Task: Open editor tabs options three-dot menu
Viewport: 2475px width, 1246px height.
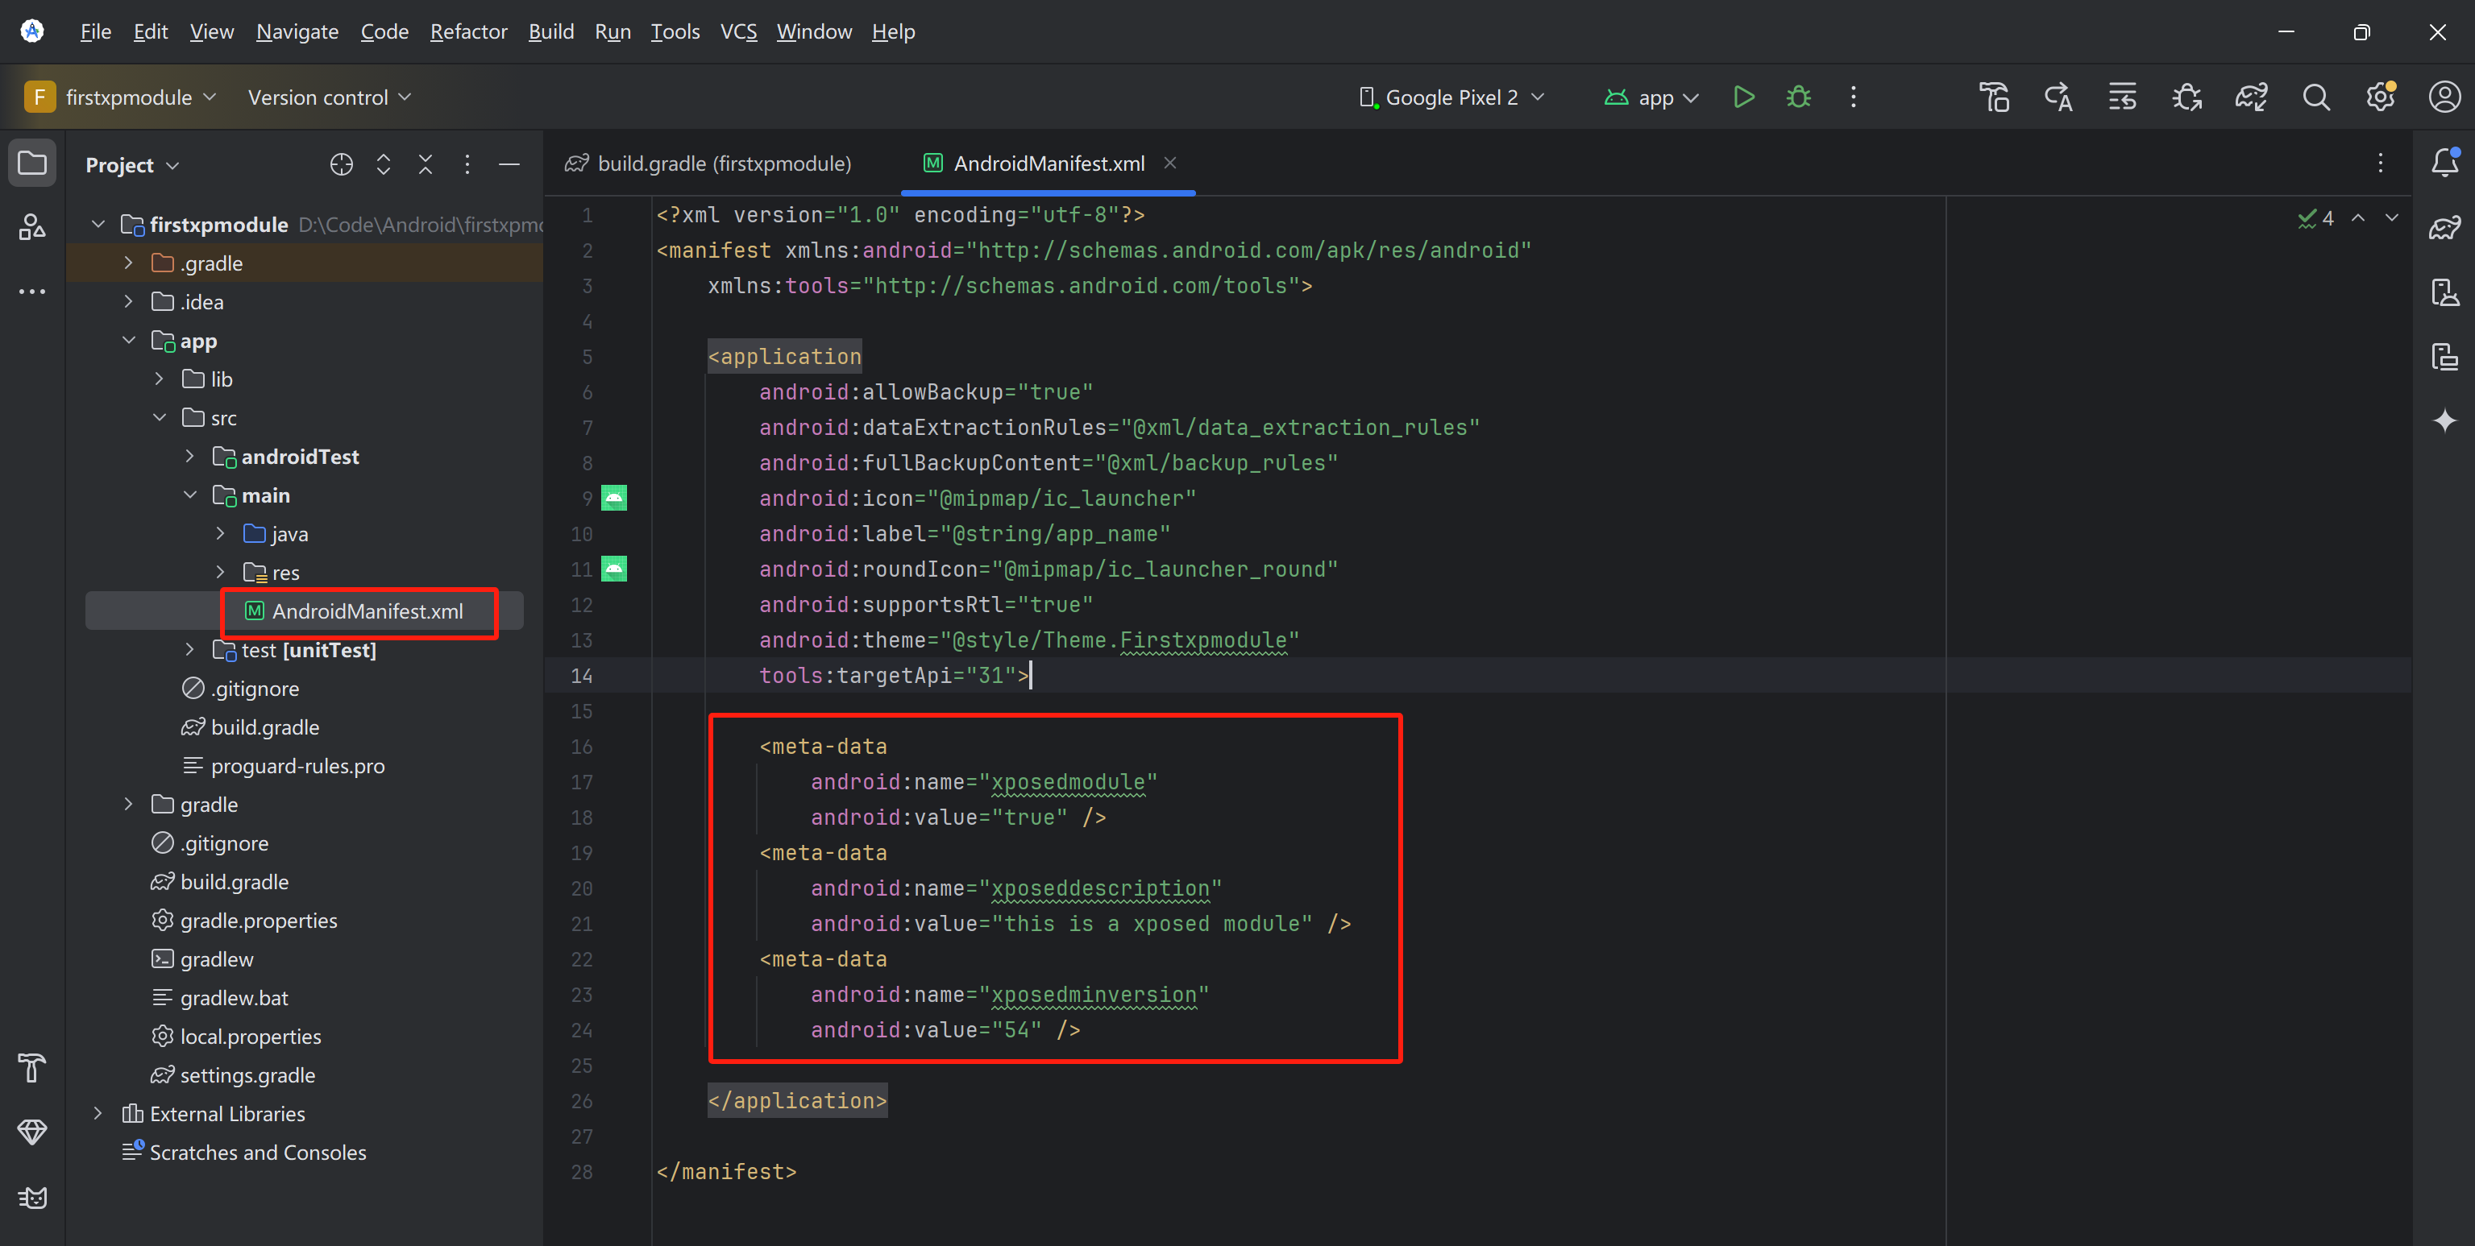Action: pyautogui.click(x=2381, y=164)
